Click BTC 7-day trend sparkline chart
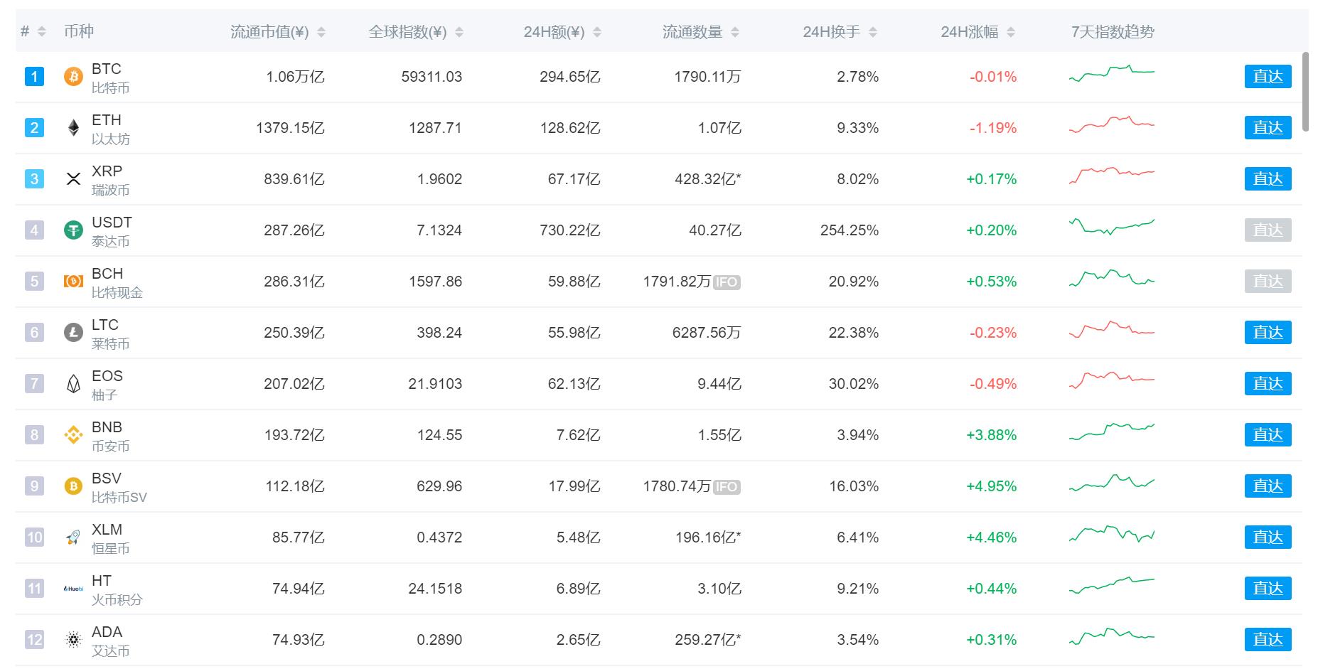This screenshot has width=1318, height=669. click(1112, 73)
